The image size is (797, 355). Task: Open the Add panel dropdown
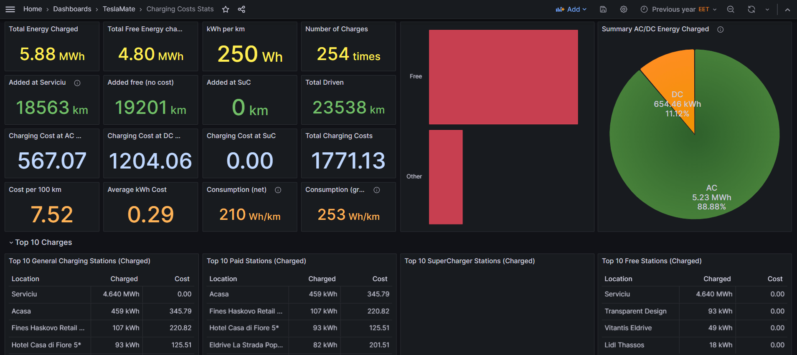pyautogui.click(x=571, y=9)
